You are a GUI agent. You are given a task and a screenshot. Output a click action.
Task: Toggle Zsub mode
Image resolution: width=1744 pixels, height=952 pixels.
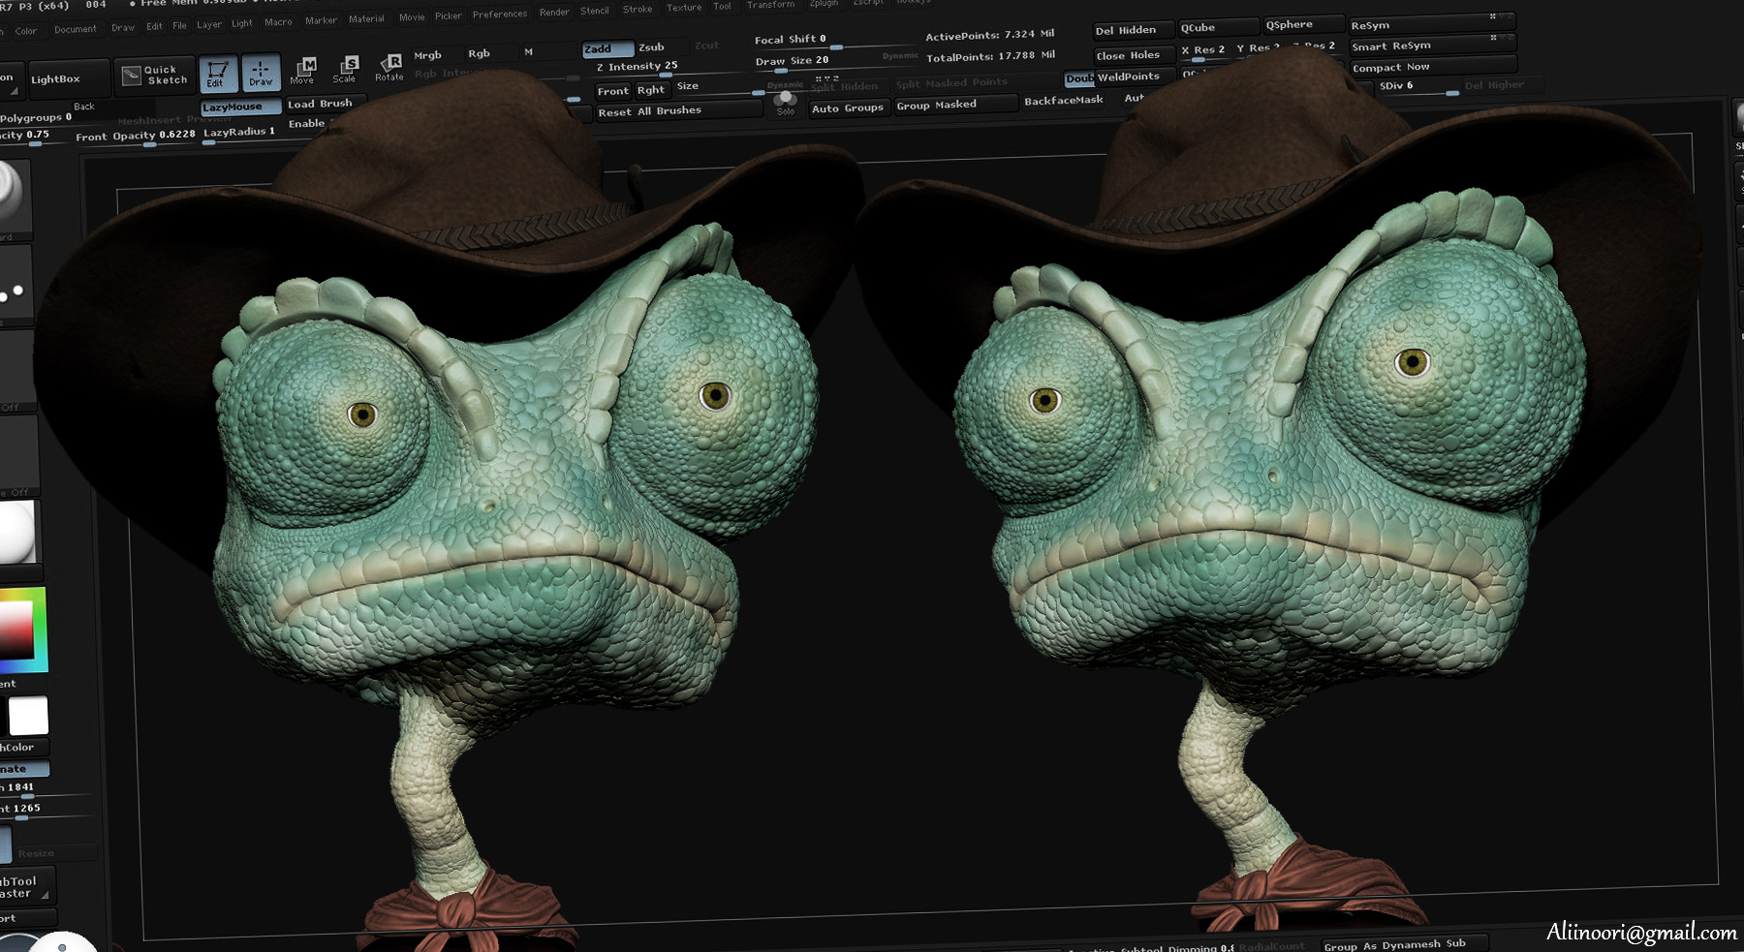pos(652,46)
